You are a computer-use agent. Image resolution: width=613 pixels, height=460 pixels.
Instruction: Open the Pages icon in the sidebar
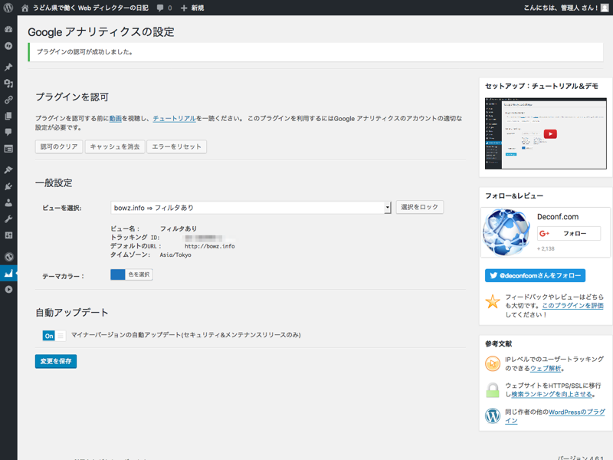pos(8,117)
